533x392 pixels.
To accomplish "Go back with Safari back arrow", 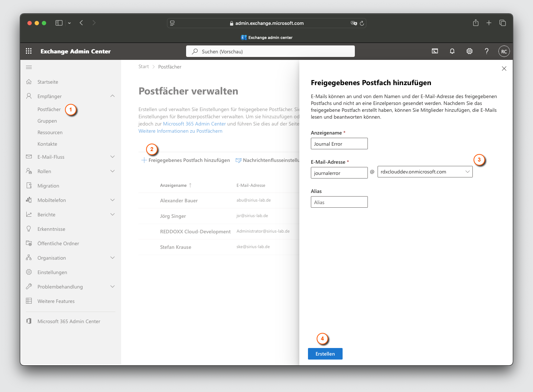I will click(x=82, y=23).
